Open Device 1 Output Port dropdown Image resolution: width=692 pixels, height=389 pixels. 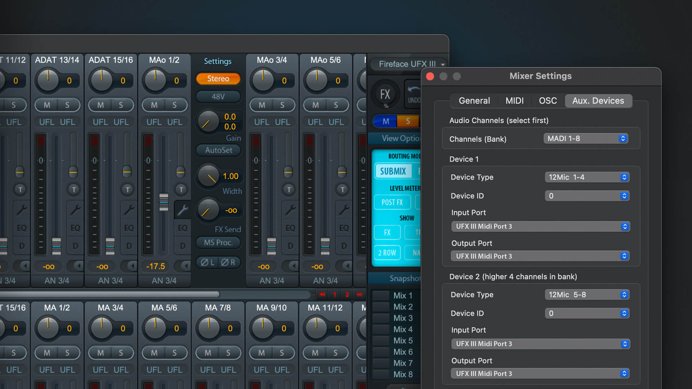tap(541, 256)
